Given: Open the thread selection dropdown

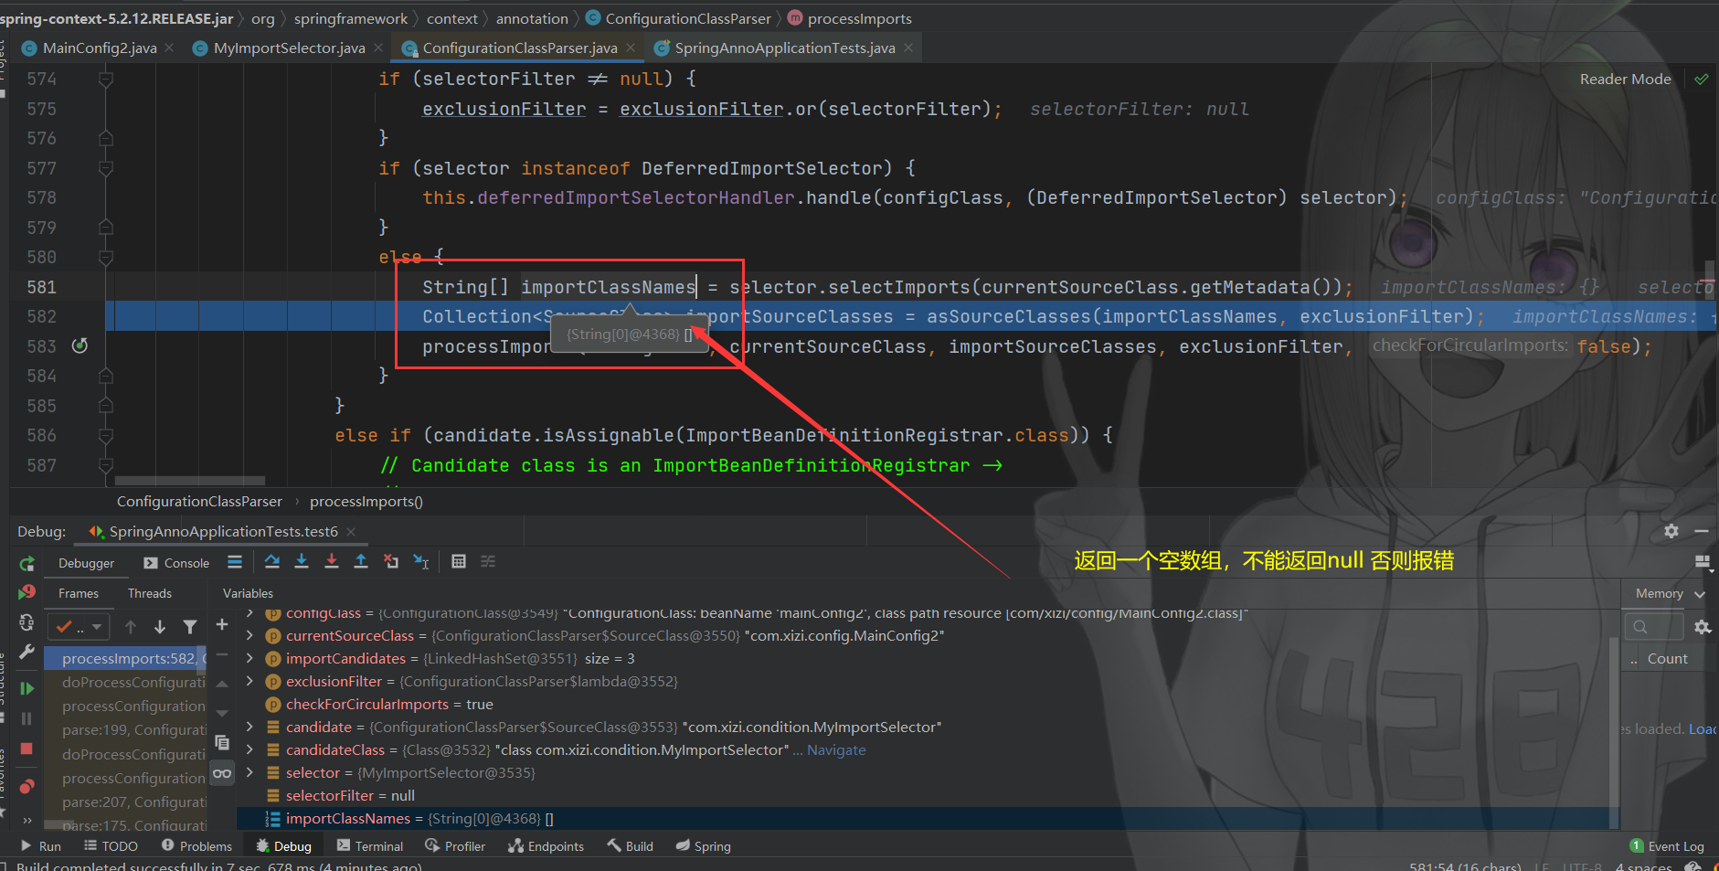Looking at the screenshot, I should click(79, 626).
